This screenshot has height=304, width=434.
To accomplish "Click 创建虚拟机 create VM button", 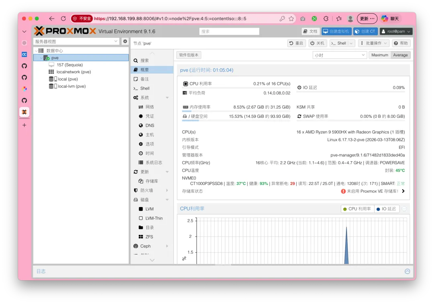I will tap(336, 31).
